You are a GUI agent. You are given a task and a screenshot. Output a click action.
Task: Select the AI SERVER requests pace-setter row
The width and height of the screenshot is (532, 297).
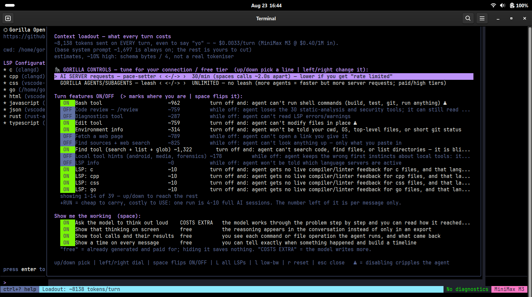coord(264,76)
